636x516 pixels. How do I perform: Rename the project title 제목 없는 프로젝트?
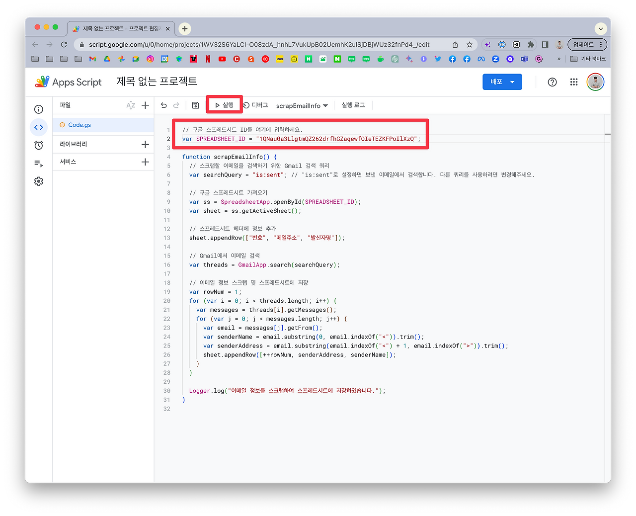(x=157, y=82)
